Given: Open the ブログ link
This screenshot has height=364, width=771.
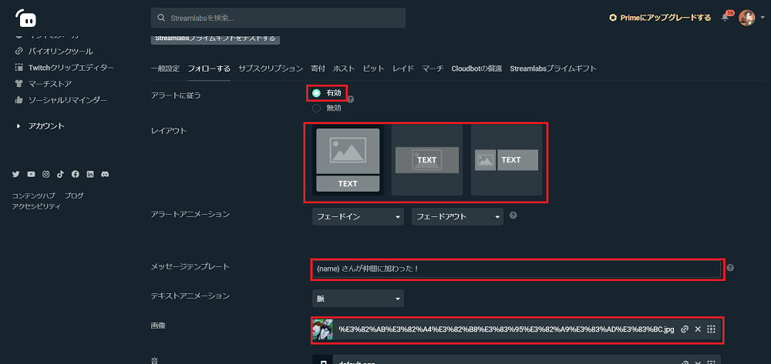Looking at the screenshot, I should coord(74,195).
